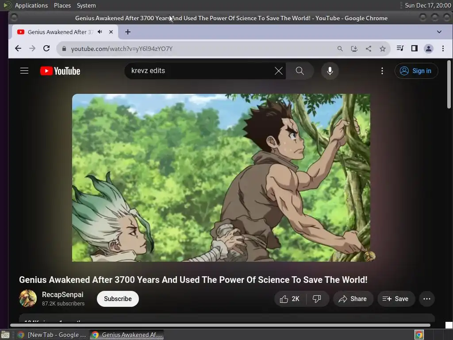Click the clock showing Sun Dec 17
This screenshot has width=453, height=340.
pyautogui.click(x=428, y=5)
